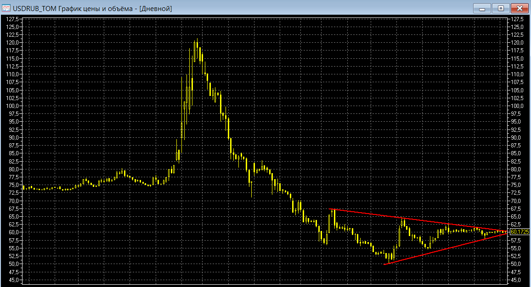The image size is (531, 287).
Task: Click the 50,0 label on right price axis
Action: pos(516,264)
